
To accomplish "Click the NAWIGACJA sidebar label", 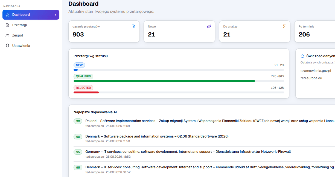I will coord(12,6).
